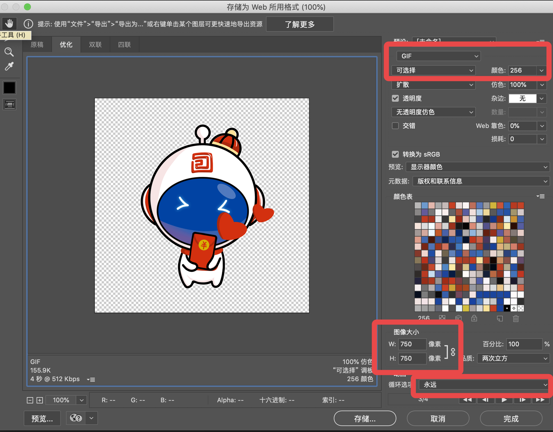This screenshot has width=553, height=432.
Task: Open the GIF file format dropdown
Action: pyautogui.click(x=438, y=56)
